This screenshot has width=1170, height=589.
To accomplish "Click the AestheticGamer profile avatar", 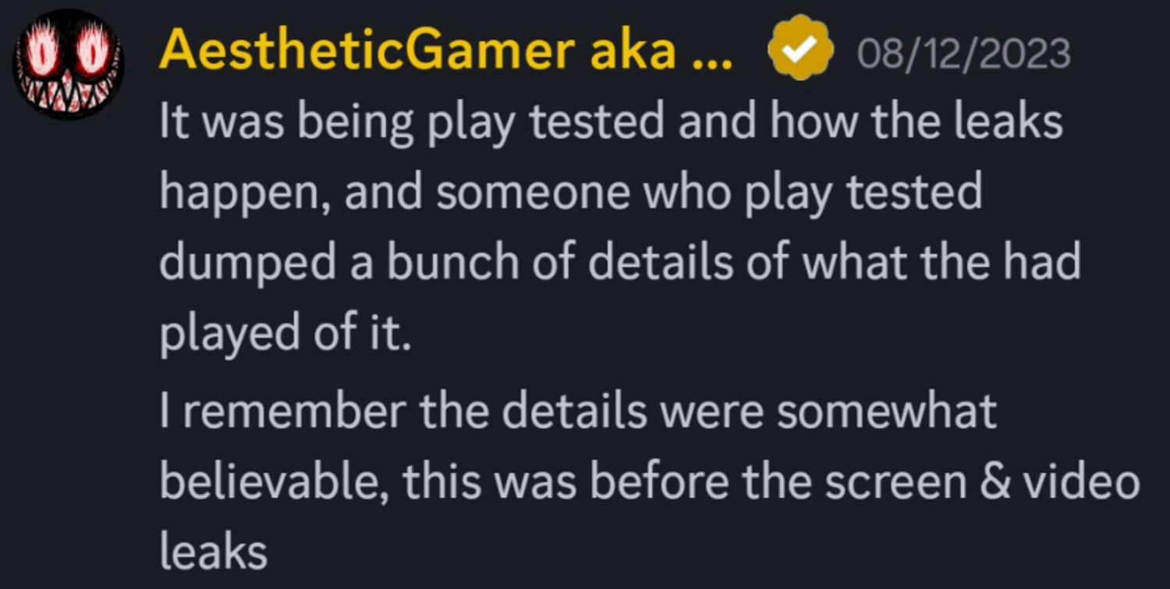I will pos(68,64).
